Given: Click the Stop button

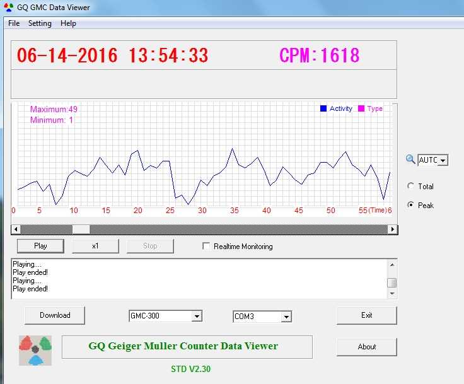Looking at the screenshot, I should [150, 246].
